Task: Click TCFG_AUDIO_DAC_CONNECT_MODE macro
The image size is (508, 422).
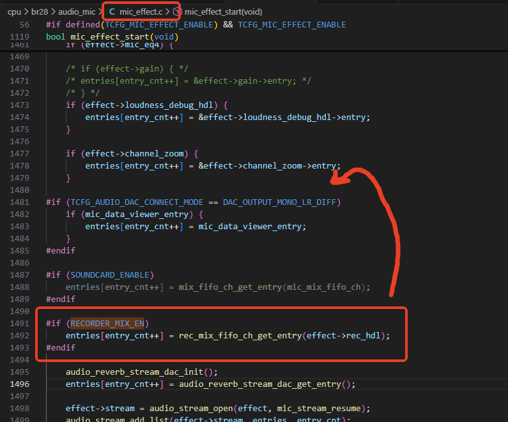Action: click(137, 202)
